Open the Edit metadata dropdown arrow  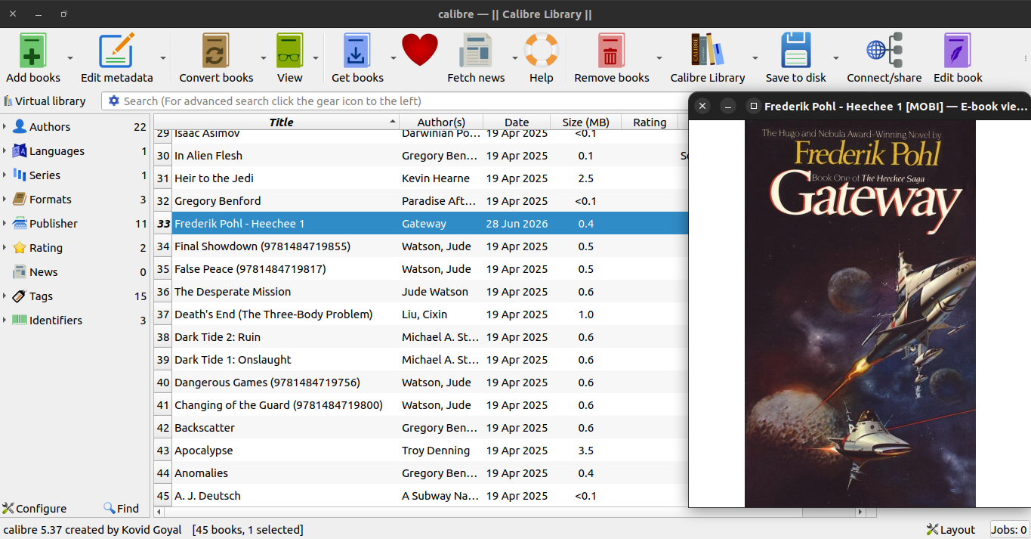point(162,57)
